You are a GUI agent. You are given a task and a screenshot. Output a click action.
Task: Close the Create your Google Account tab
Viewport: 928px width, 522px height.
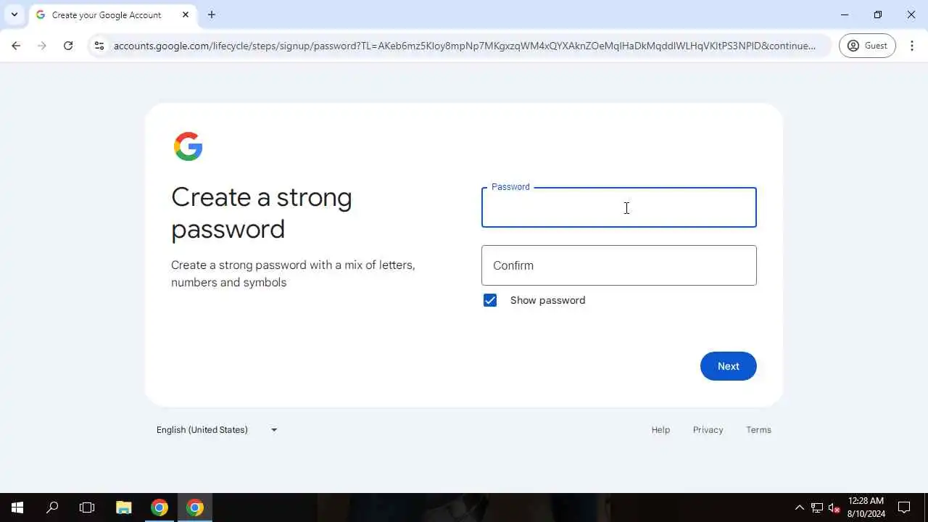(186, 14)
